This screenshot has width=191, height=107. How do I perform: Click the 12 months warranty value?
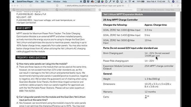[x=150, y=92]
